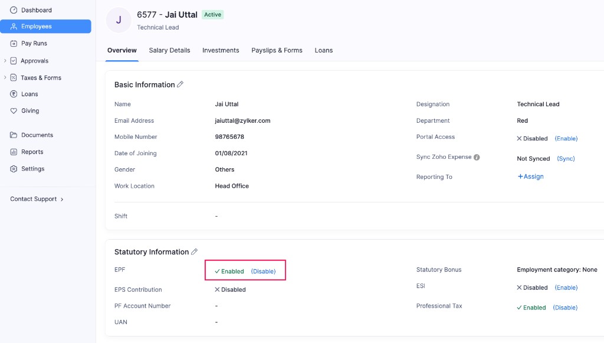Open the Salary Details tab
604x343 pixels.
pos(169,51)
